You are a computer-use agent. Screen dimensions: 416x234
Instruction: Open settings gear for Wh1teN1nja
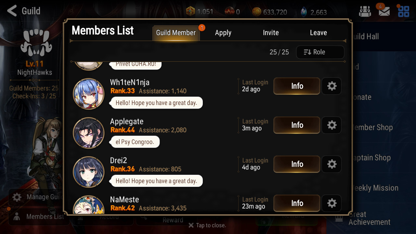(331, 86)
